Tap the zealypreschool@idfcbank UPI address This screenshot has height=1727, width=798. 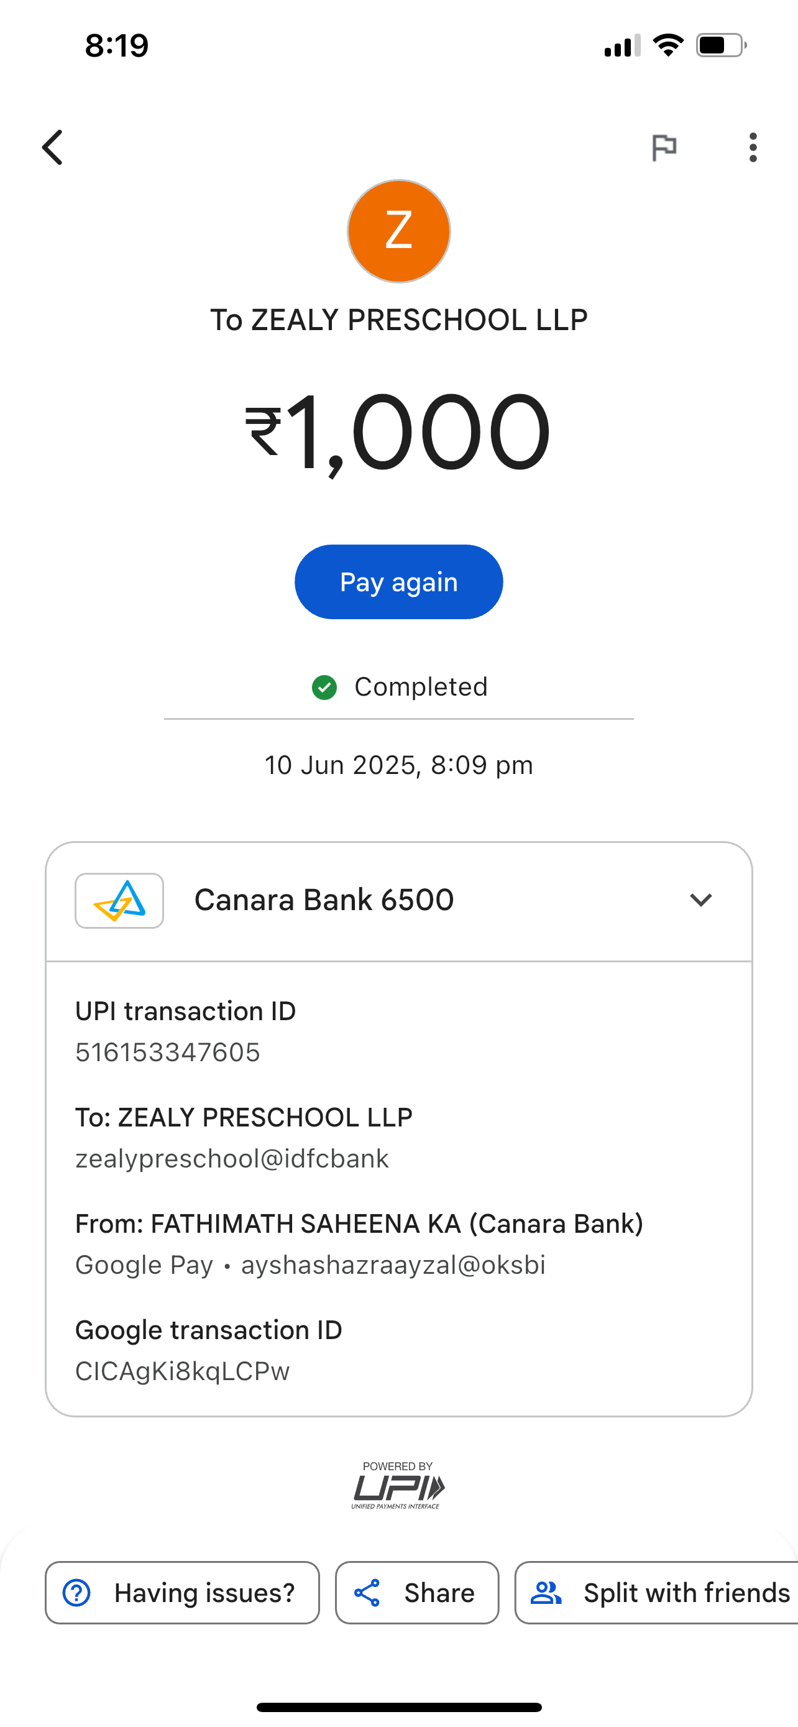click(x=232, y=1159)
